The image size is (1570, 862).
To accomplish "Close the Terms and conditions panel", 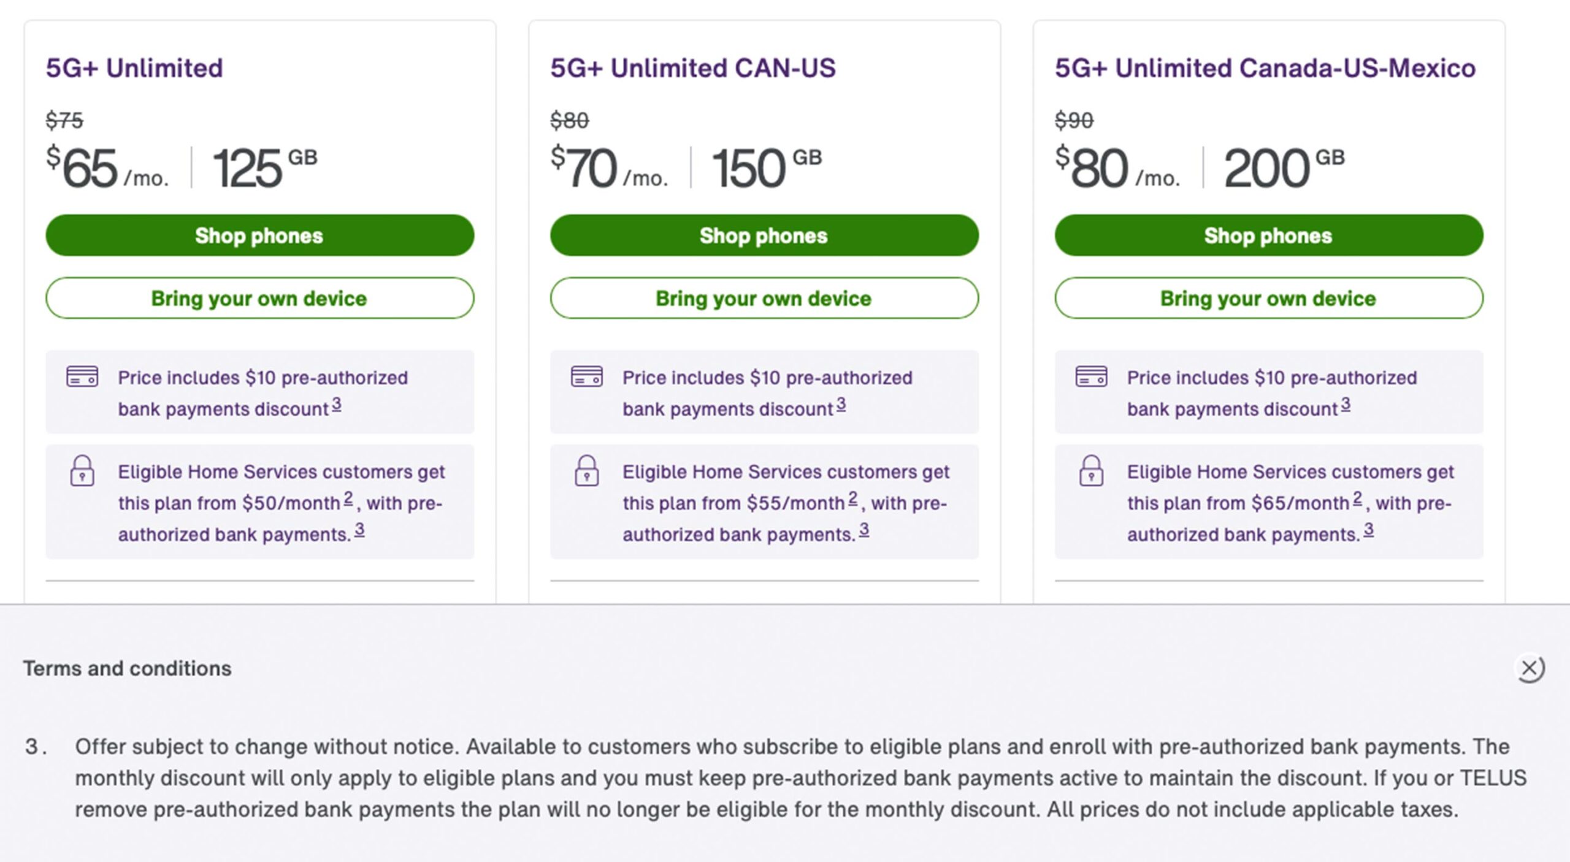I will pyautogui.click(x=1528, y=669).
